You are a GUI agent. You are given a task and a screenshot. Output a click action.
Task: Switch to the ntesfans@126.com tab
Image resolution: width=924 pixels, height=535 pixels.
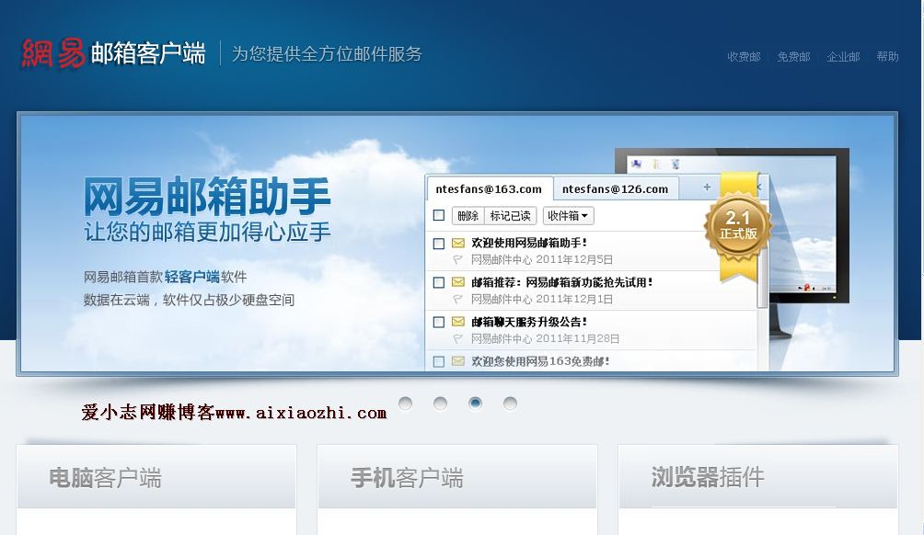(x=615, y=189)
